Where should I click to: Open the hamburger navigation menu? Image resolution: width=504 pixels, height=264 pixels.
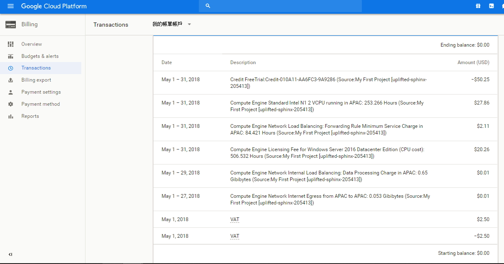pos(10,6)
